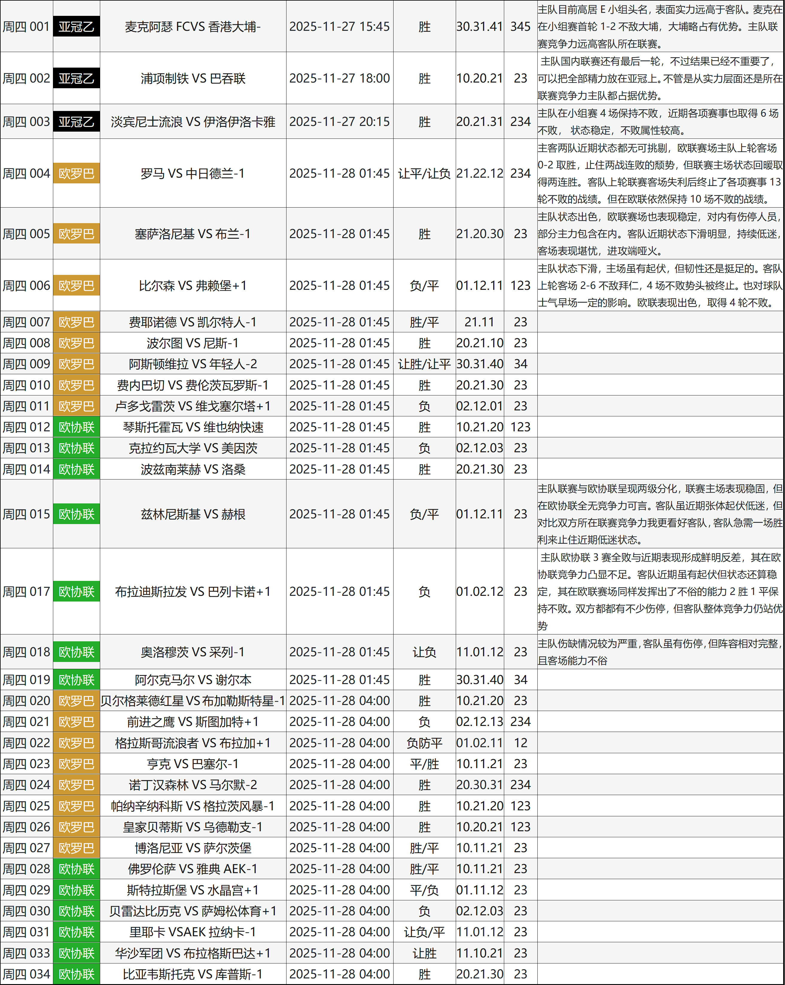Select match cell 比亚韦斯托克 VS 库普斯-1
The height and width of the screenshot is (985, 785).
click(193, 974)
